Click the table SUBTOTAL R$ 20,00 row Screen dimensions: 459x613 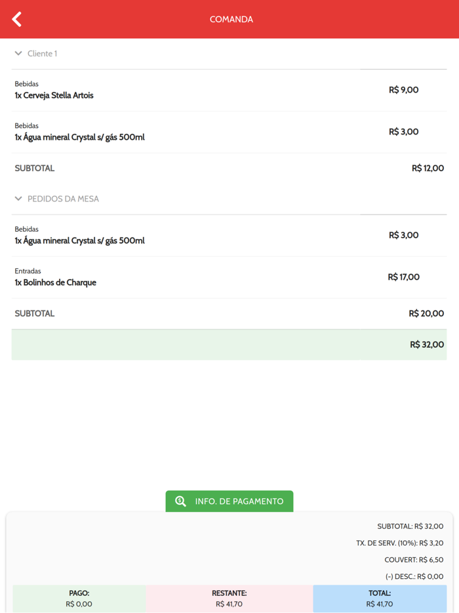[x=229, y=314]
